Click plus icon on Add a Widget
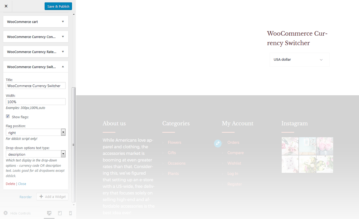Screen dimensions: 359x219 [x=41, y=197]
